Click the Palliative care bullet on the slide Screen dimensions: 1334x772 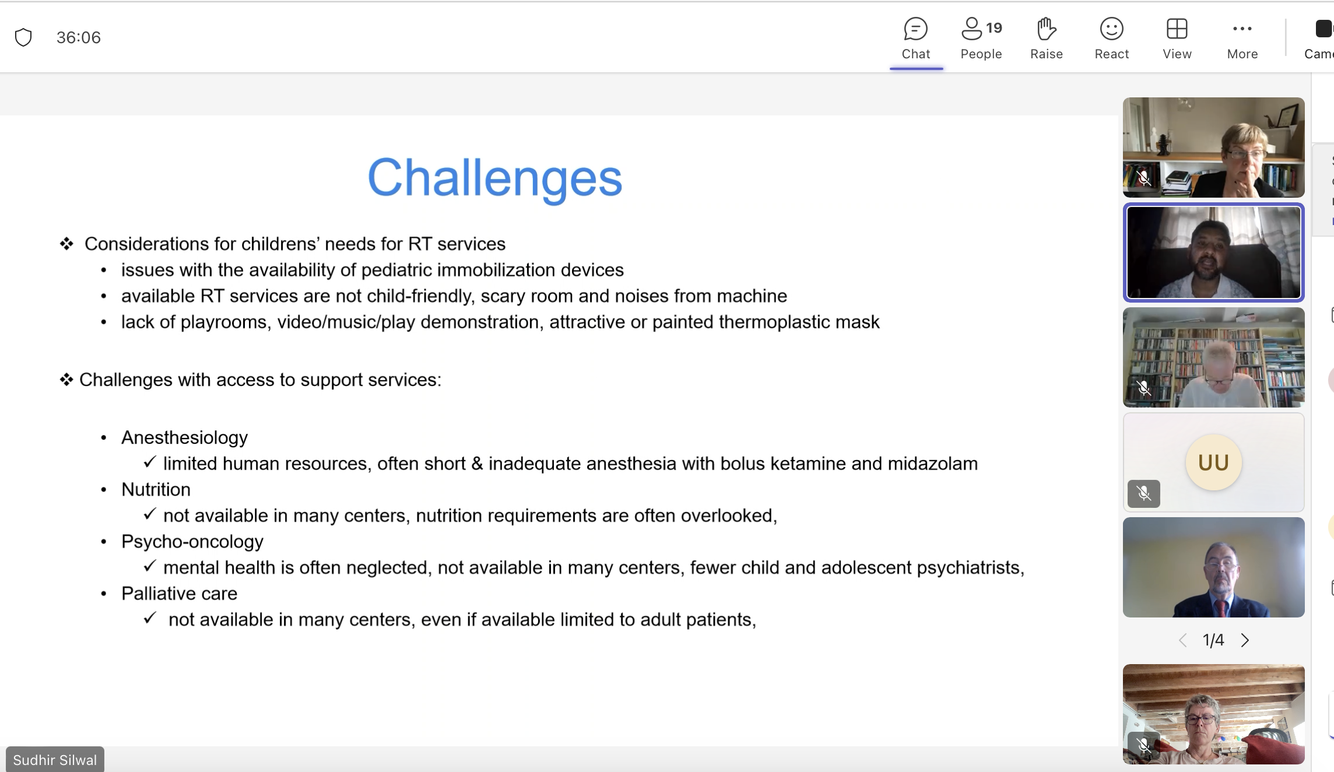click(179, 594)
